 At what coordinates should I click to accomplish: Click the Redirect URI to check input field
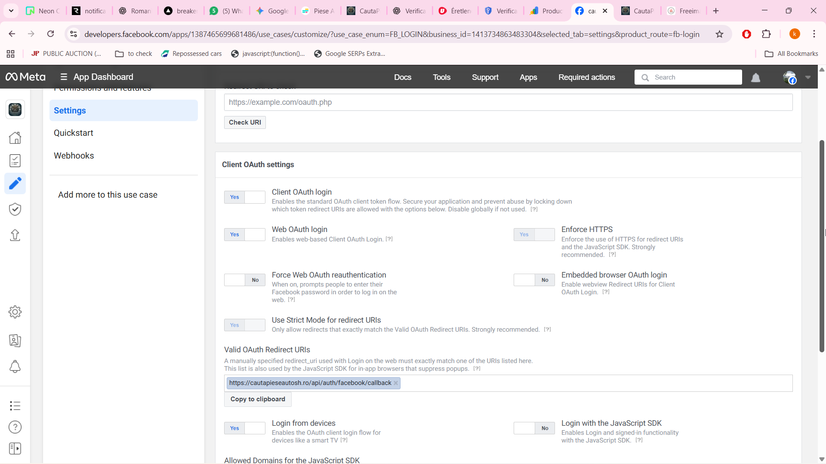point(508,102)
